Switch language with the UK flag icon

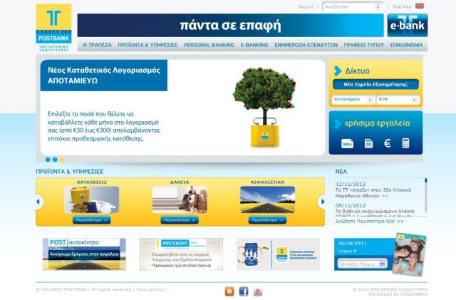pos(420,6)
